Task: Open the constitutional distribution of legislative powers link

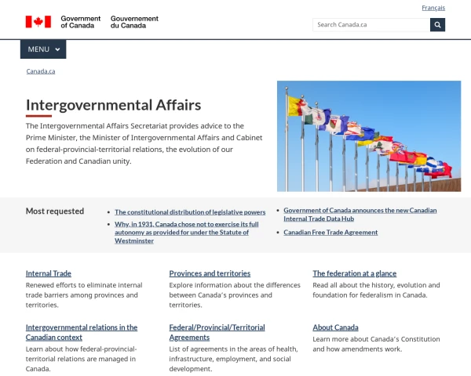Action: click(x=190, y=212)
